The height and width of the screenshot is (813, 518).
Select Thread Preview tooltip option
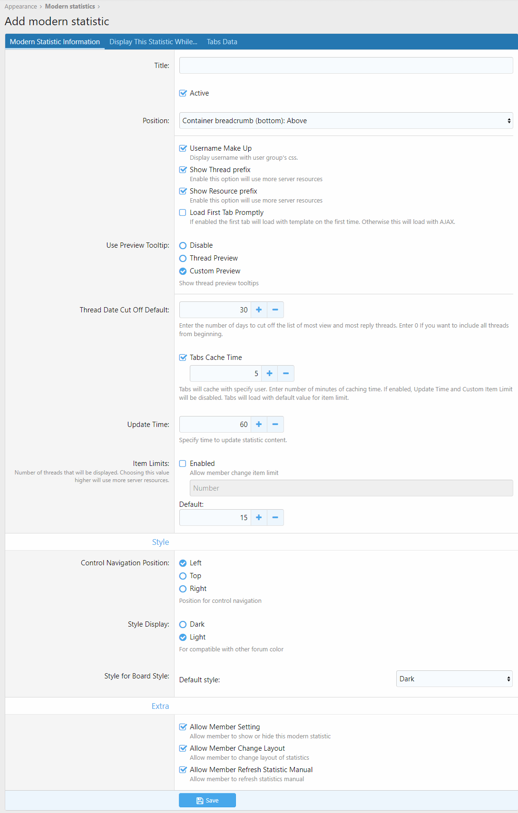pyautogui.click(x=183, y=259)
